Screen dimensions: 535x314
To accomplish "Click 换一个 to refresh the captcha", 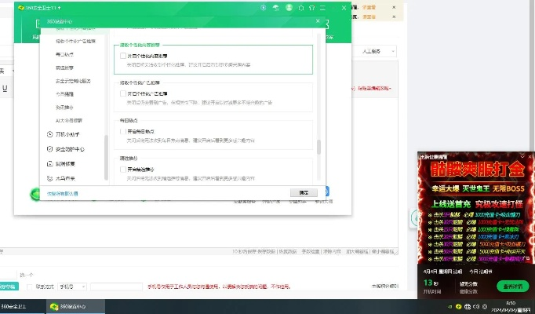I will click(27, 275).
